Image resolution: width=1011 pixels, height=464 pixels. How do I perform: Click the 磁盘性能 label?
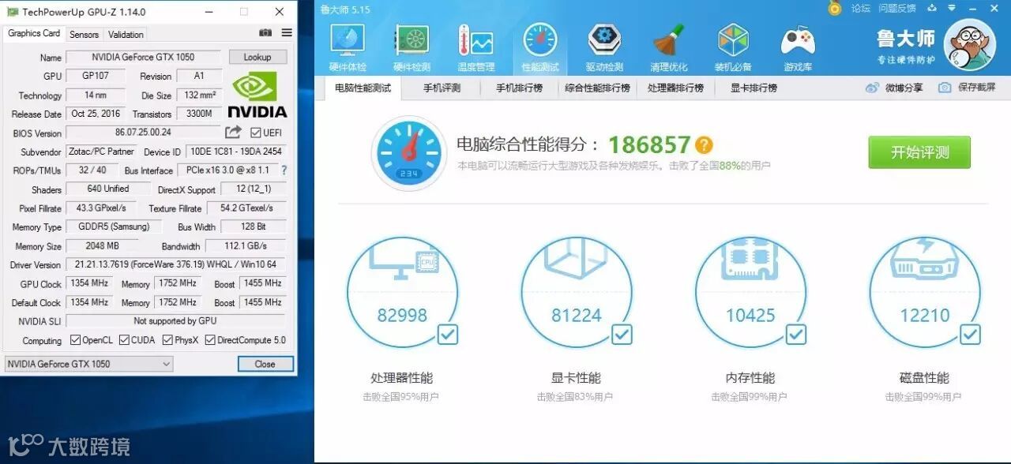tap(924, 378)
